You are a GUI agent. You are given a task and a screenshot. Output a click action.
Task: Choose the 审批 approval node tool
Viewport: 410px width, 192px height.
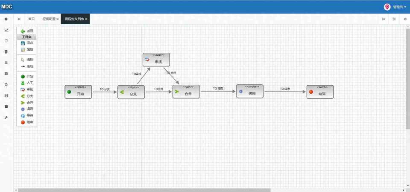(x=27, y=90)
